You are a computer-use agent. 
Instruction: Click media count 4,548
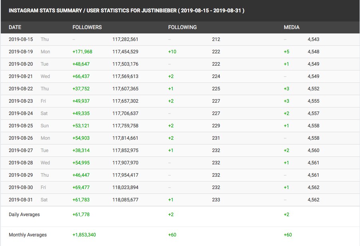[x=313, y=52]
